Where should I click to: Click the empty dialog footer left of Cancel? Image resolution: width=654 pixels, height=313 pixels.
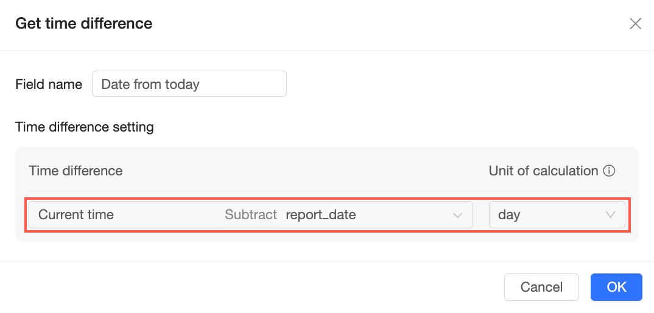[244, 287]
